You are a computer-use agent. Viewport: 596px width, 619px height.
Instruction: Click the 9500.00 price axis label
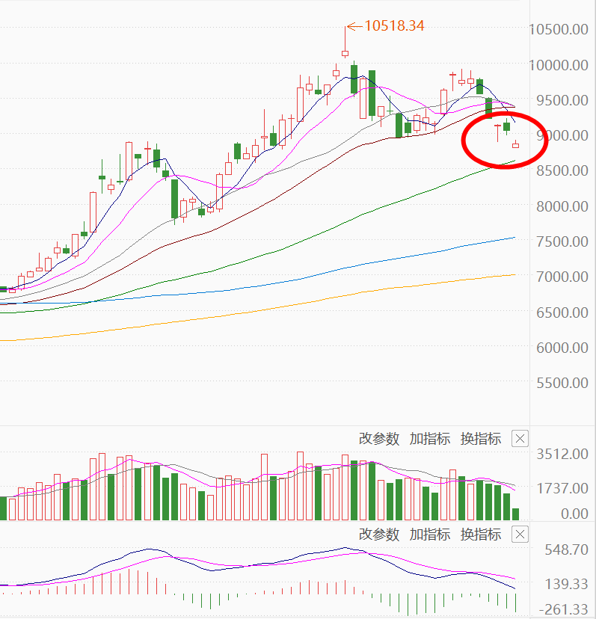point(562,100)
